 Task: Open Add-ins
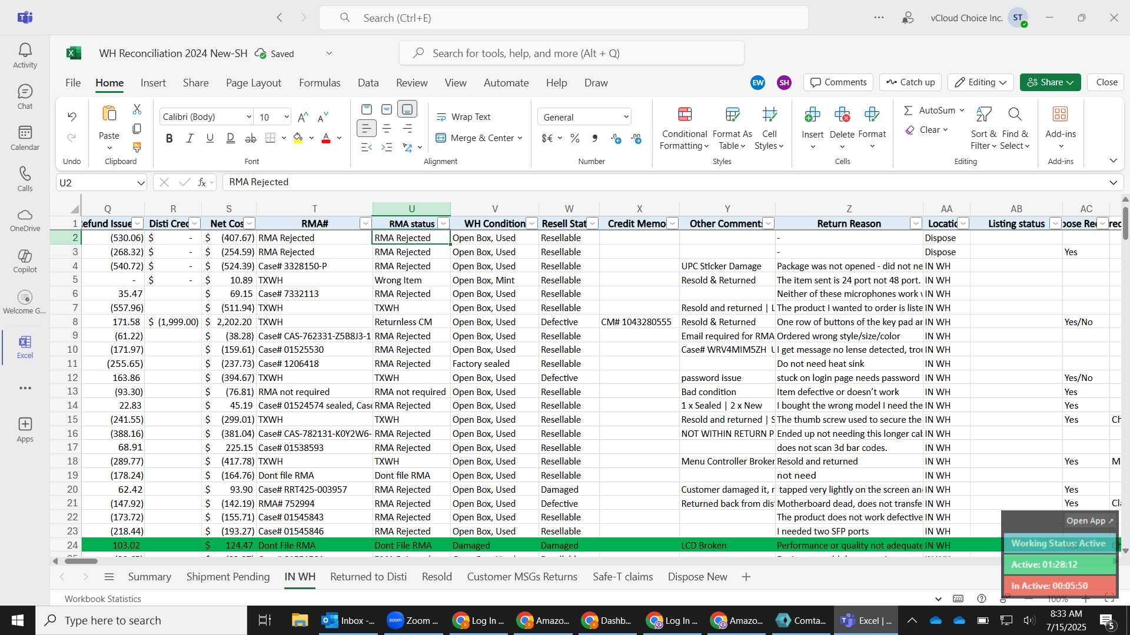pyautogui.click(x=1061, y=127)
